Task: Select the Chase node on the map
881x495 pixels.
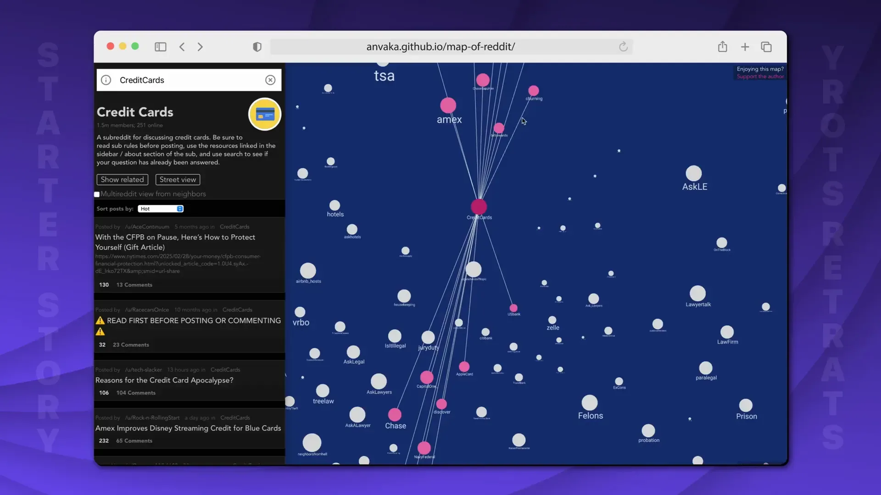Action: pos(395,415)
